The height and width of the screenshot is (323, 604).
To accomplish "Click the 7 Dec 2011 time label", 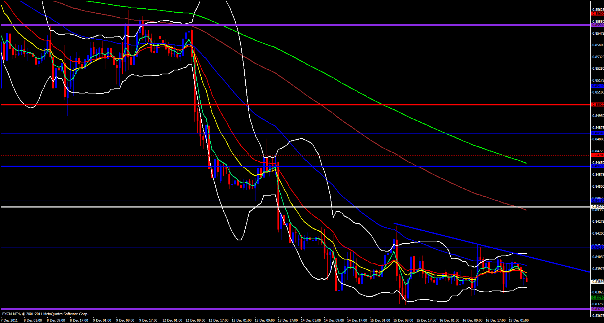I will [10, 320].
